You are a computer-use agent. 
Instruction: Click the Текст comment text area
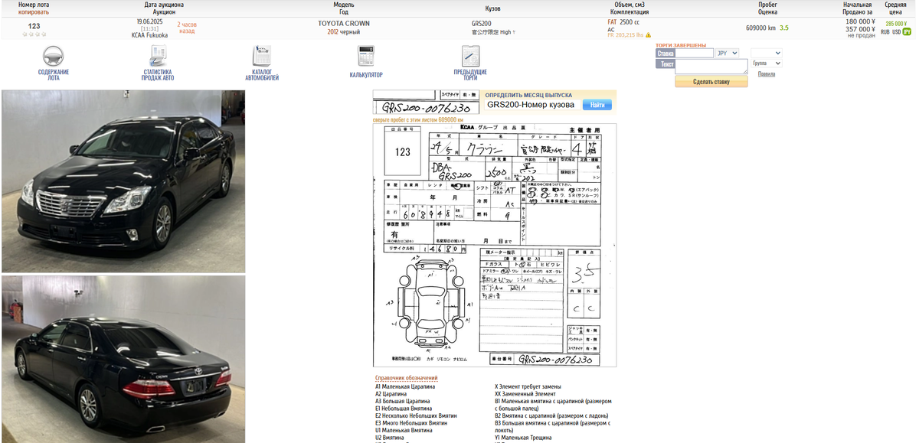(x=711, y=67)
